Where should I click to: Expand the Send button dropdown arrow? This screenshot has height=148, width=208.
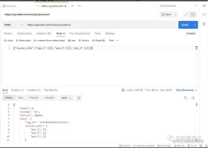195,25
